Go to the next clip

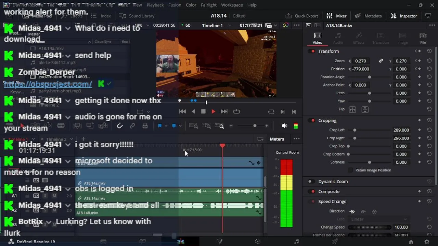point(282,111)
